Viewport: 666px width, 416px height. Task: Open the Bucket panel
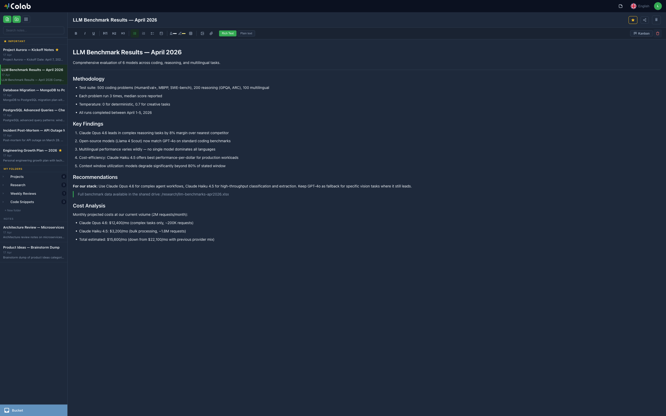point(34,410)
